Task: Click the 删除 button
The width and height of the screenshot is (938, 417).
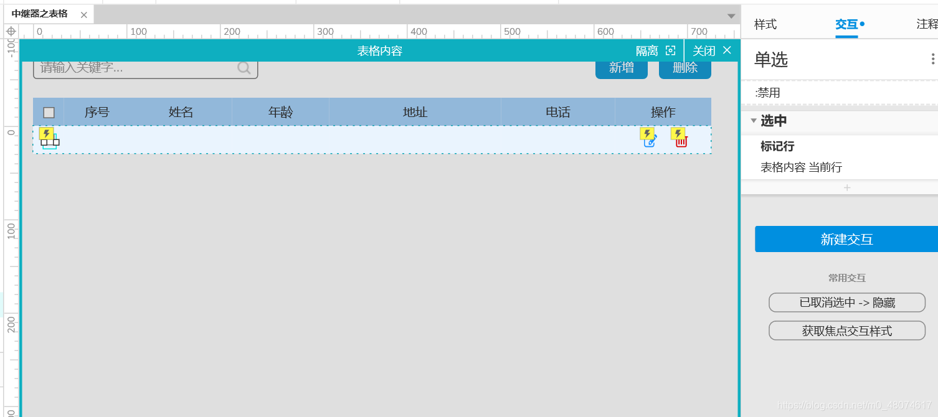Action: (x=685, y=68)
